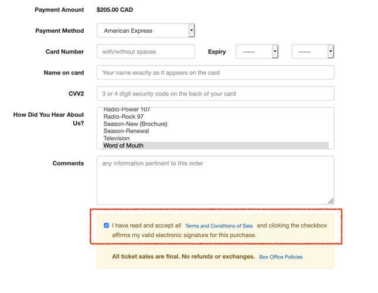The width and height of the screenshot is (378, 293).
Task: Click the $205.00 CAD payment amount
Action: click(x=115, y=9)
